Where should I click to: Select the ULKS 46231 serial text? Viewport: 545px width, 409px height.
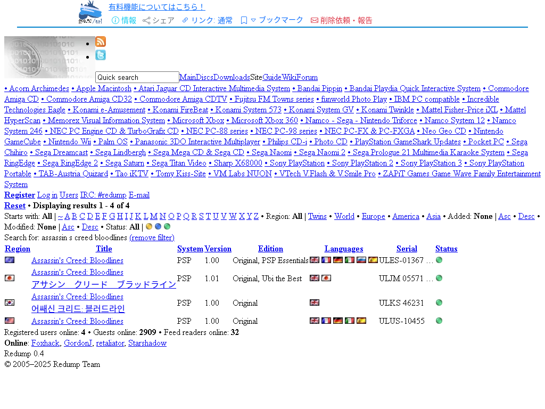point(401,303)
